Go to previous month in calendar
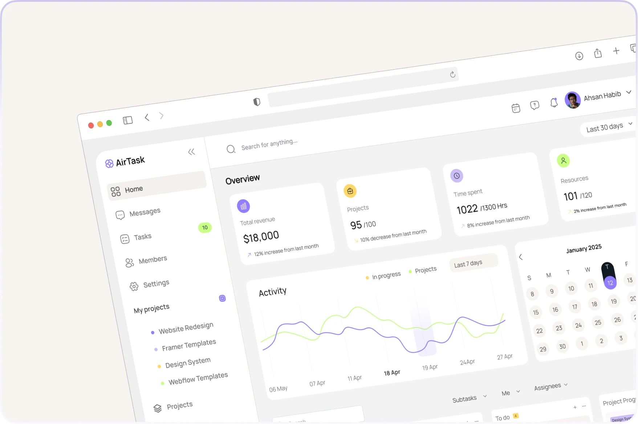The height and width of the screenshot is (424, 638). pos(521,257)
